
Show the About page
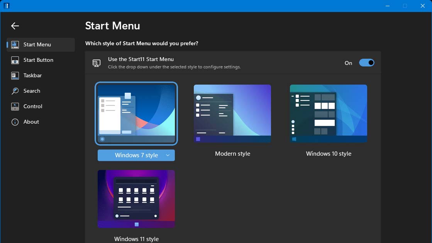click(41, 122)
